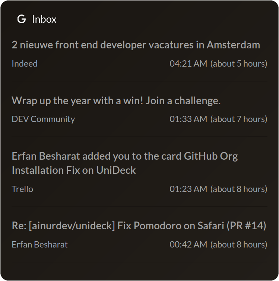This screenshot has height=281, width=279.
Task: Click the PR #14 text in subject
Action: point(246,226)
